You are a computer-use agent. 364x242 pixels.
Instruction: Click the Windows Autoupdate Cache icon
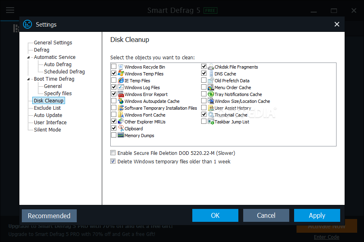pyautogui.click(x=121, y=101)
